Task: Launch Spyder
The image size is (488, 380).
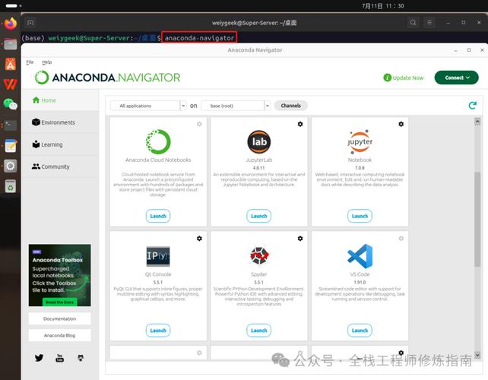Action: pos(259,331)
